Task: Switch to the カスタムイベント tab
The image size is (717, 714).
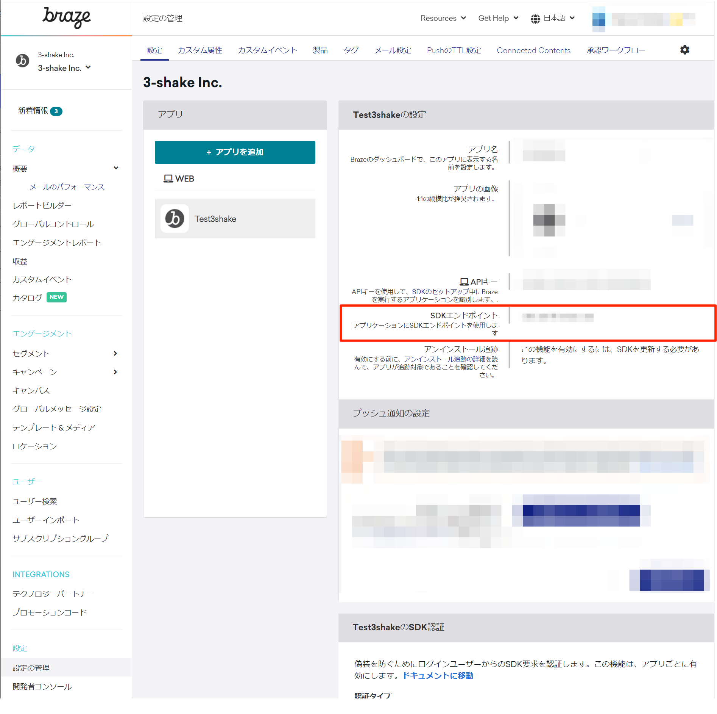Action: coord(267,50)
